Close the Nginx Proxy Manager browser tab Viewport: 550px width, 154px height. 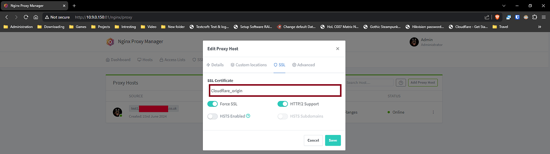click(x=65, y=6)
